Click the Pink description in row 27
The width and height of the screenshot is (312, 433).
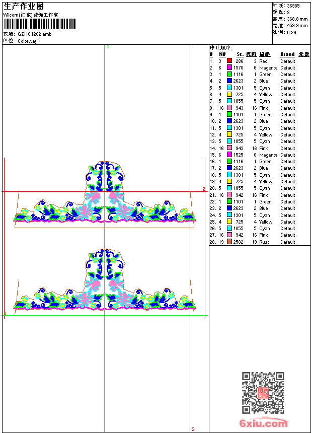(x=263, y=235)
